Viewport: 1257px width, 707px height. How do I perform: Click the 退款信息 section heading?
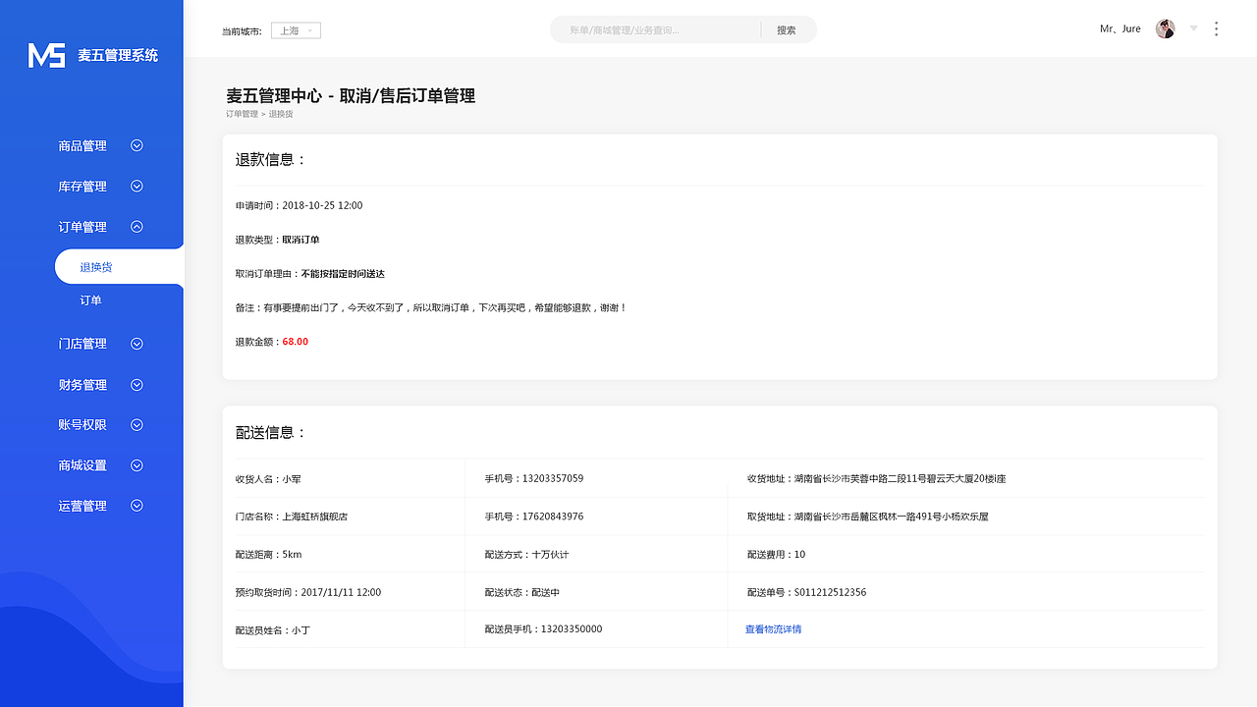click(271, 159)
